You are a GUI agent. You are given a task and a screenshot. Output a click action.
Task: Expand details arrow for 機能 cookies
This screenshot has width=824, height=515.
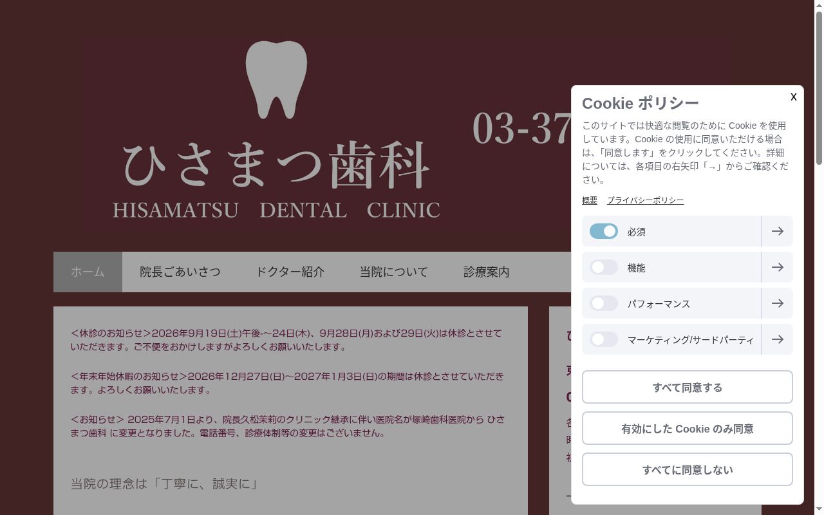777,267
